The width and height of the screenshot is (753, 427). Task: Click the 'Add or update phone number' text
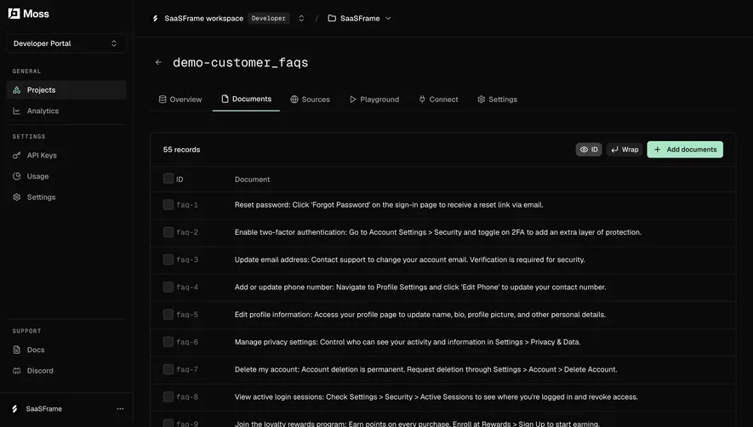[x=420, y=287]
